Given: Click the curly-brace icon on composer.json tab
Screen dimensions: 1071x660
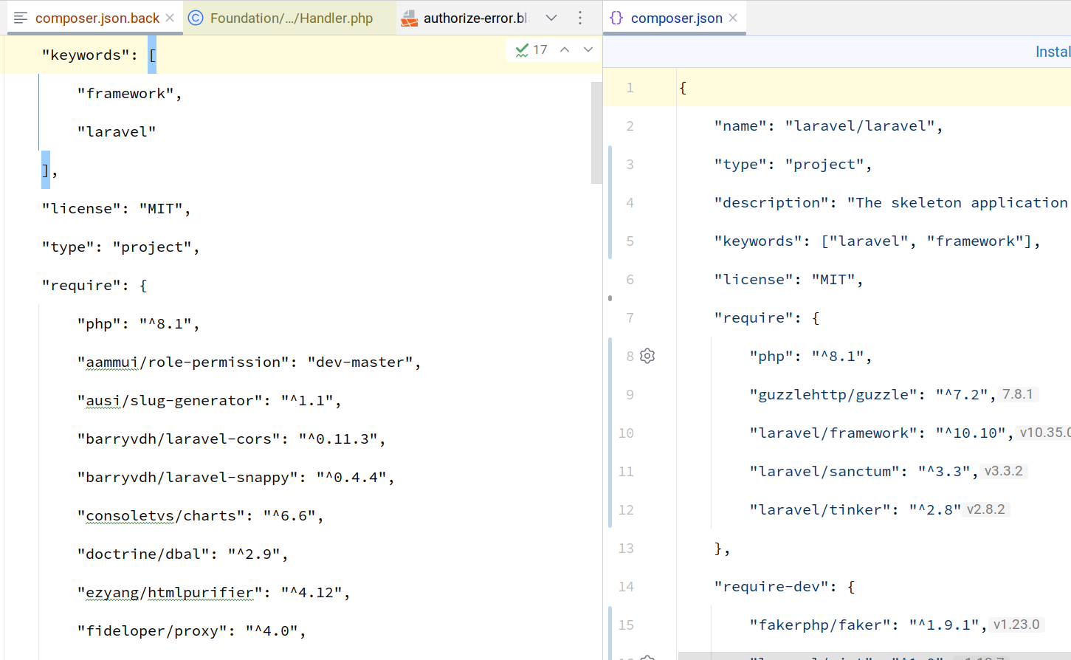Looking at the screenshot, I should (616, 18).
